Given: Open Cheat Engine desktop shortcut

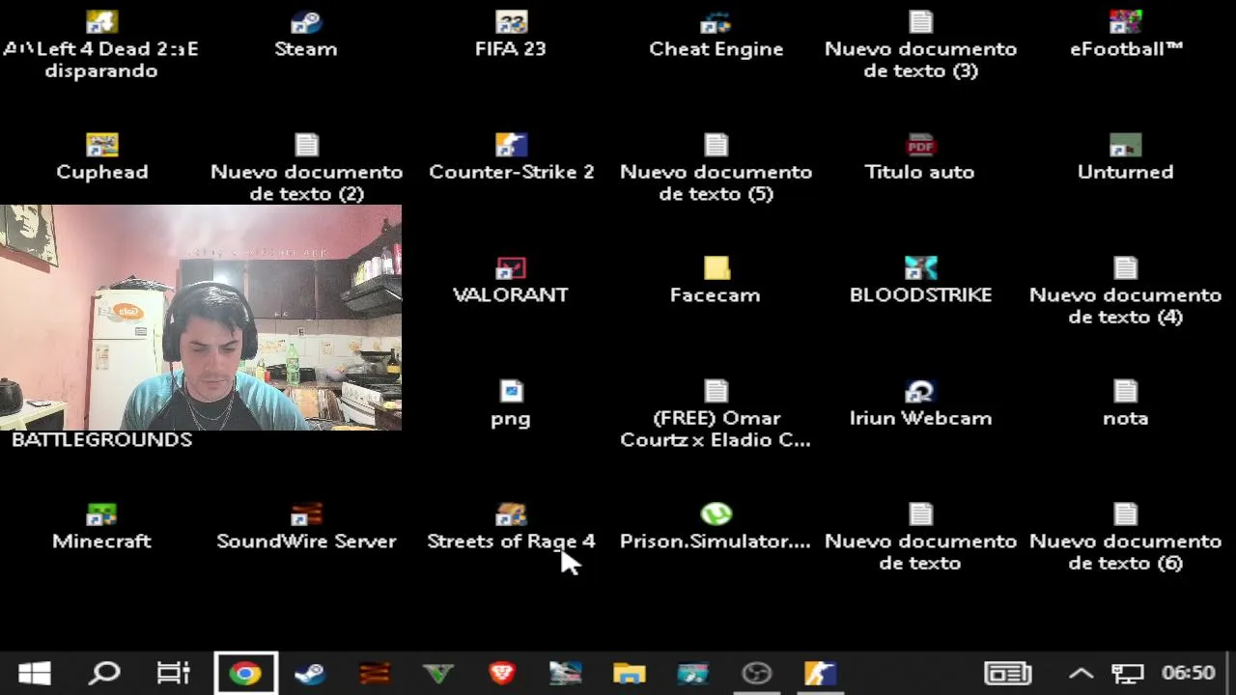Looking at the screenshot, I should tap(716, 35).
